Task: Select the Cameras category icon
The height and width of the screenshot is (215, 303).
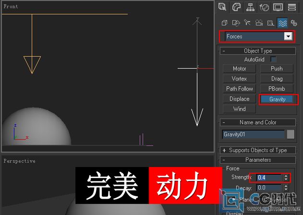Action: click(x=259, y=23)
